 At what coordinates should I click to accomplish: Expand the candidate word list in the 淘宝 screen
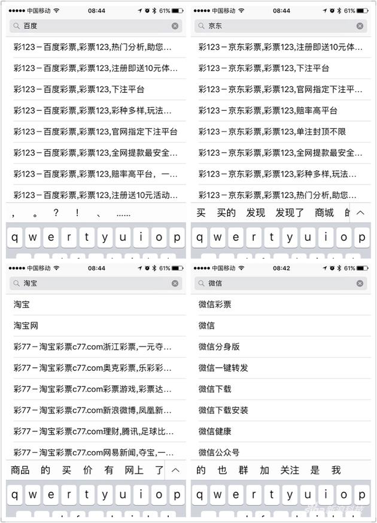click(x=175, y=470)
